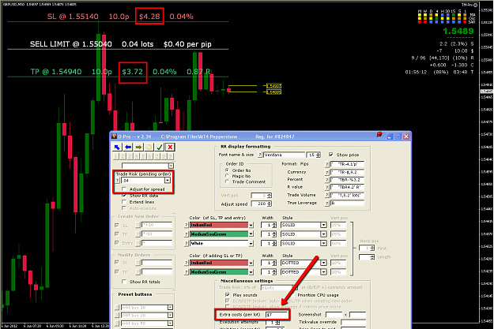
Task: Select the Order No radio button
Action: pos(227,170)
